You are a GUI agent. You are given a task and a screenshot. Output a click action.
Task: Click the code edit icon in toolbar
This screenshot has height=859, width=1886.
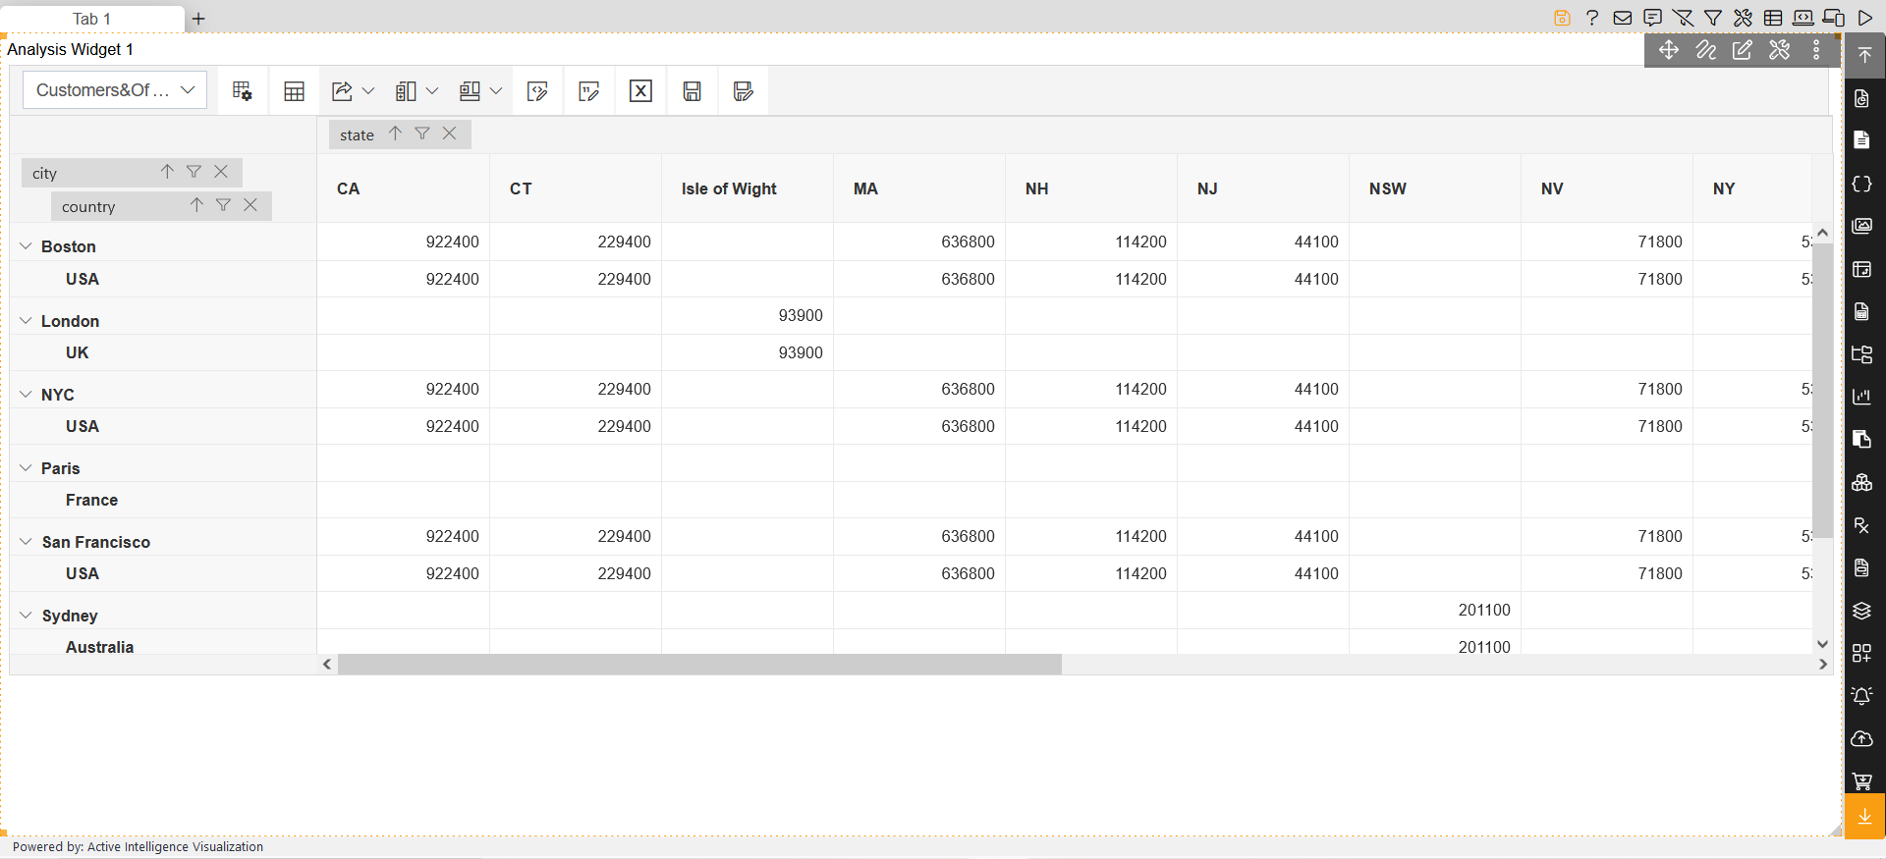coord(537,91)
